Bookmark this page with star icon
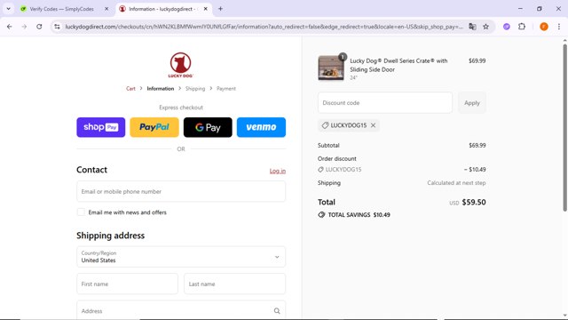 (485, 27)
